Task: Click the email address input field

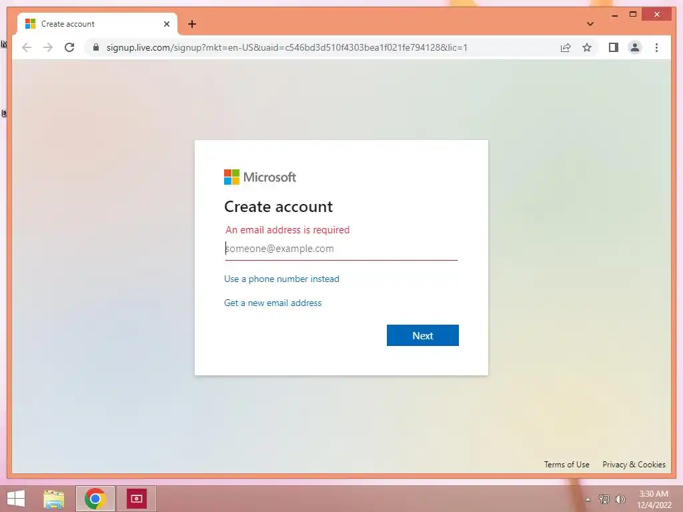Action: point(341,249)
